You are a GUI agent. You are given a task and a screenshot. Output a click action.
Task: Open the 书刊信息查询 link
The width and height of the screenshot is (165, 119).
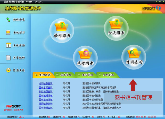coord(46,83)
